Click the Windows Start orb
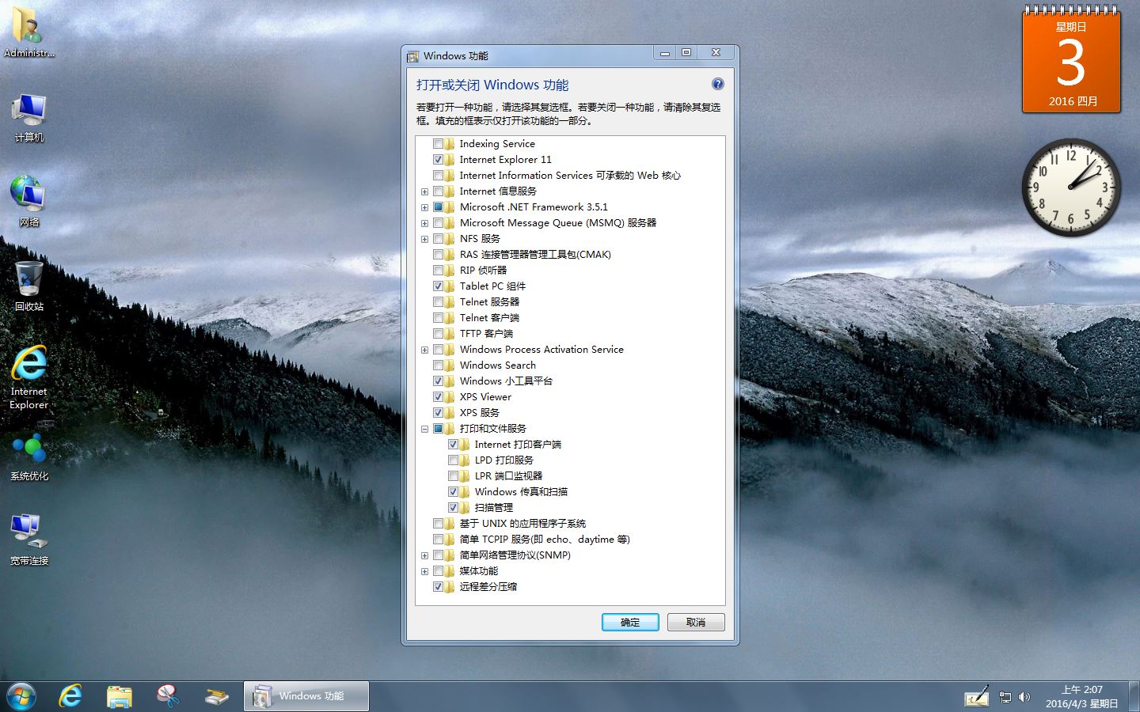The width and height of the screenshot is (1140, 712). [21, 696]
